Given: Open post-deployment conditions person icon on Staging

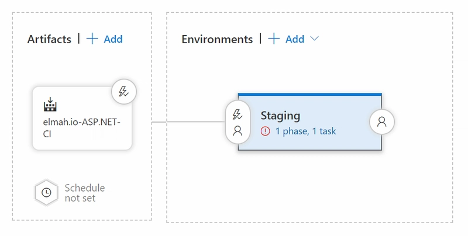Looking at the screenshot, I should pyautogui.click(x=382, y=122).
